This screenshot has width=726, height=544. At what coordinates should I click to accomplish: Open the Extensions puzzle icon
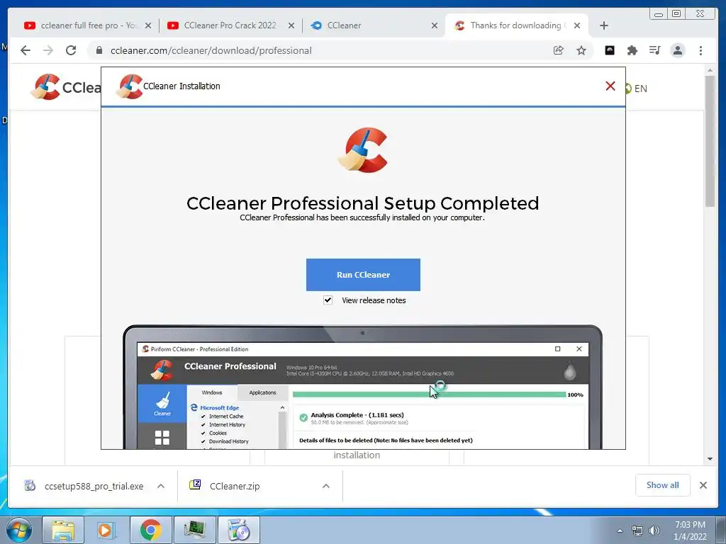[632, 50]
